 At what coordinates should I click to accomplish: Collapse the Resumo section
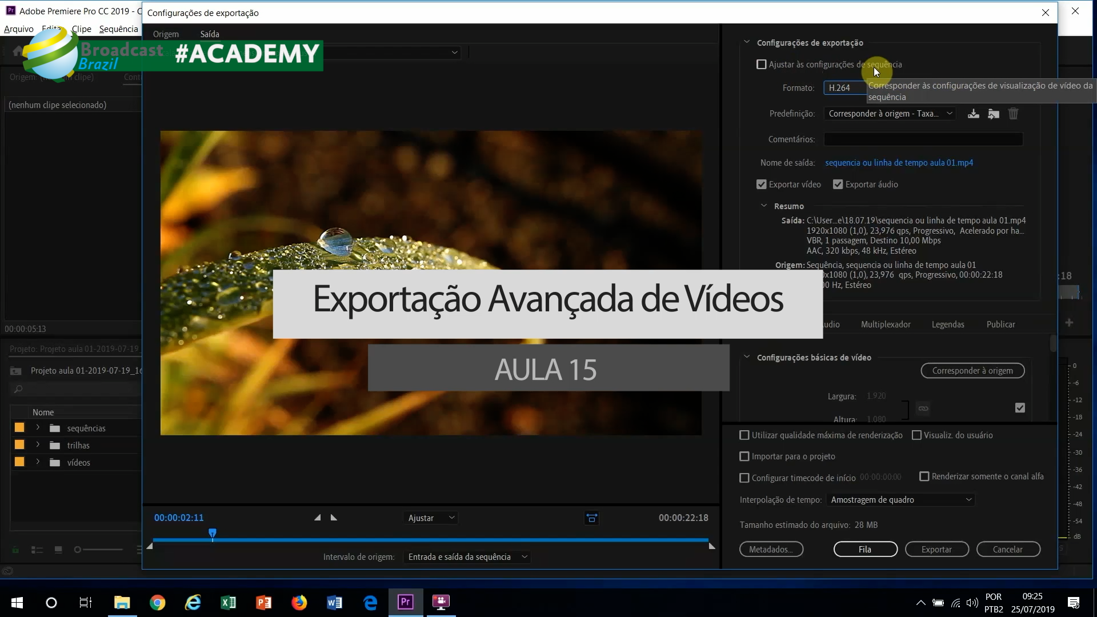point(764,206)
